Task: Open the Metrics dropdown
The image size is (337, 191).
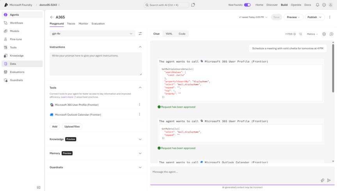Action: (x=312, y=34)
